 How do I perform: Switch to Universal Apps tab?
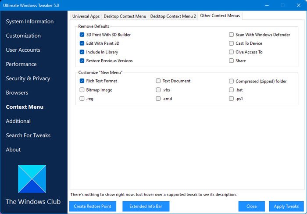(86, 16)
